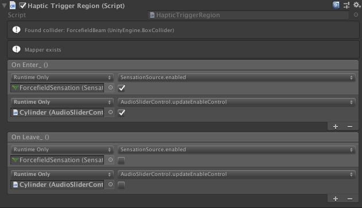Open object picker for On Enter Cylinder
The height and width of the screenshot is (208, 362).
pyautogui.click(x=110, y=112)
